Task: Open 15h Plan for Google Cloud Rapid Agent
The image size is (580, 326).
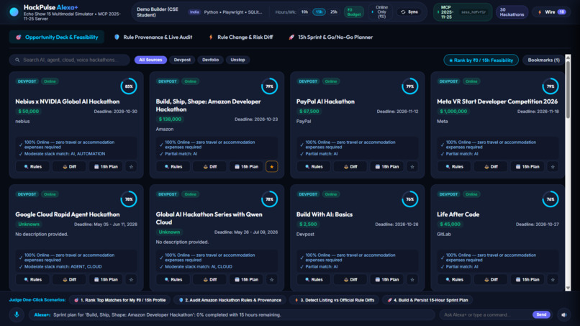Action: [105, 279]
